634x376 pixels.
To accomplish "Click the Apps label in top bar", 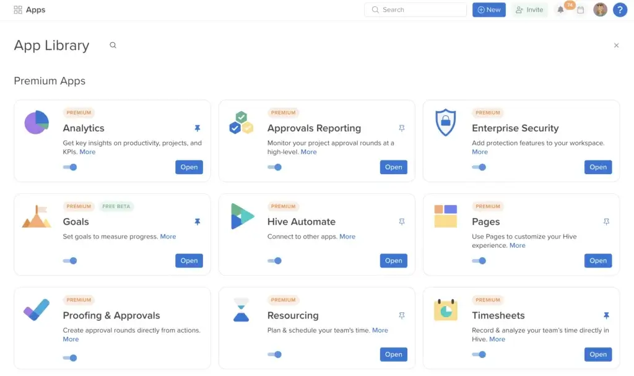I will point(35,10).
